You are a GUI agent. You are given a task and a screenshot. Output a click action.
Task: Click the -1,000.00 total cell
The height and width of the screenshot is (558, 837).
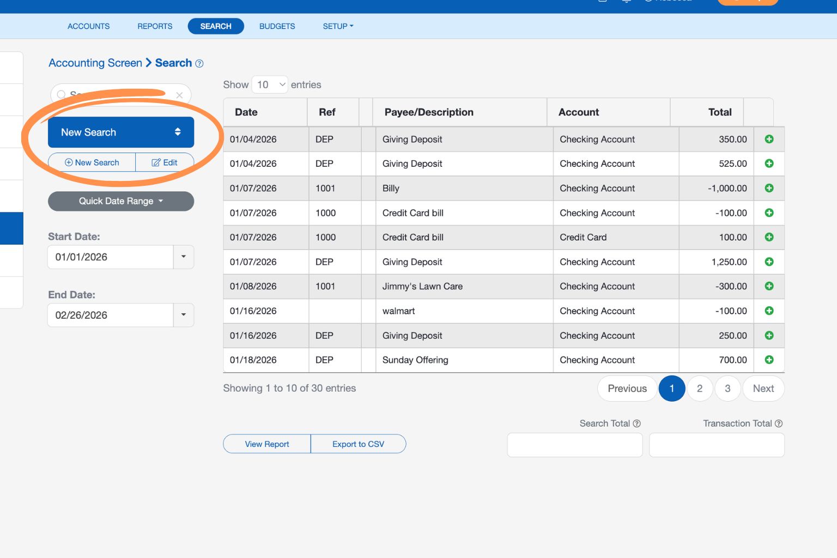tap(716, 188)
